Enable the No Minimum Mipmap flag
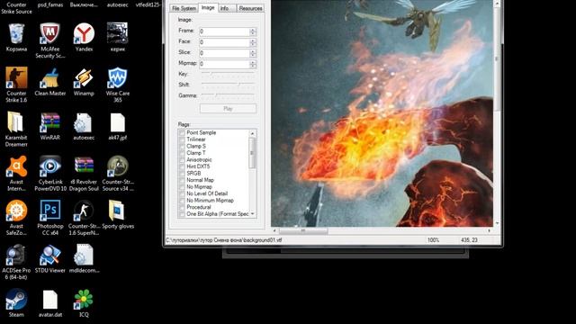The width and height of the screenshot is (576, 324). click(x=182, y=201)
